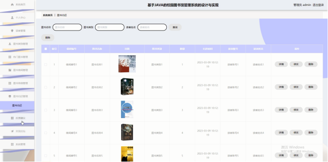Click the 图书名称 column header
Viewport: 328px width, 162px height.
point(97,49)
